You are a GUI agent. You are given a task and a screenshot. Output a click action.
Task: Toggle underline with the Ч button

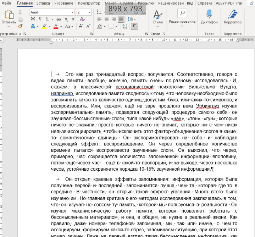tap(47, 19)
